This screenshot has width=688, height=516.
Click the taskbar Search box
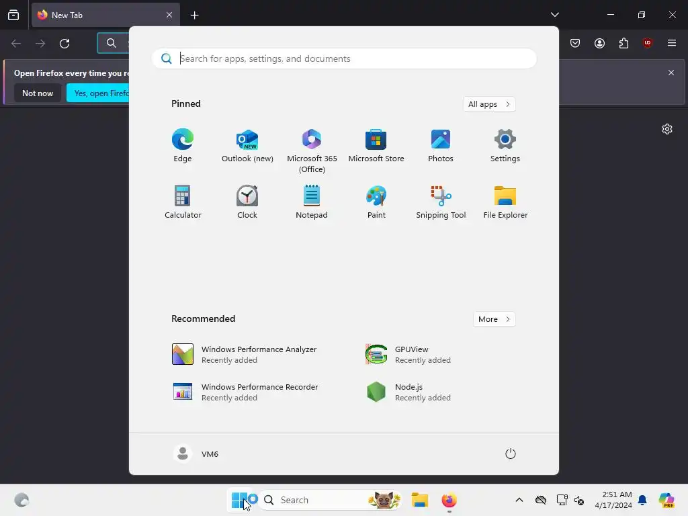(331, 500)
